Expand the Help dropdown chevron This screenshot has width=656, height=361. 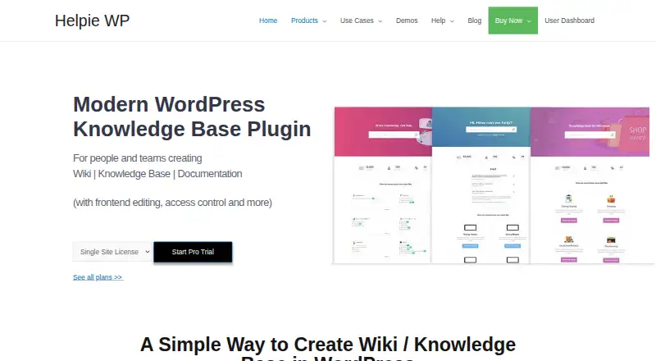452,21
